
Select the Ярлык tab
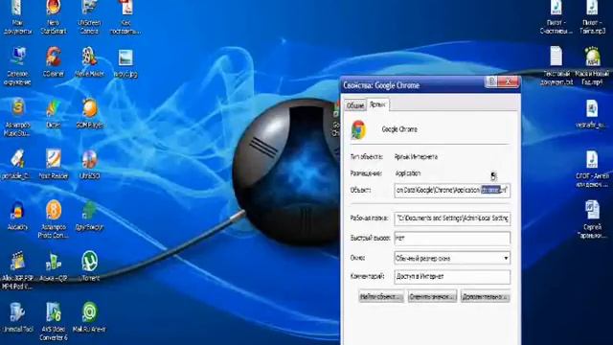377,104
